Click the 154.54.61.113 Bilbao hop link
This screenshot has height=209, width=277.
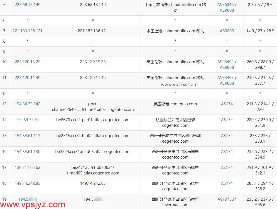tap(27, 136)
